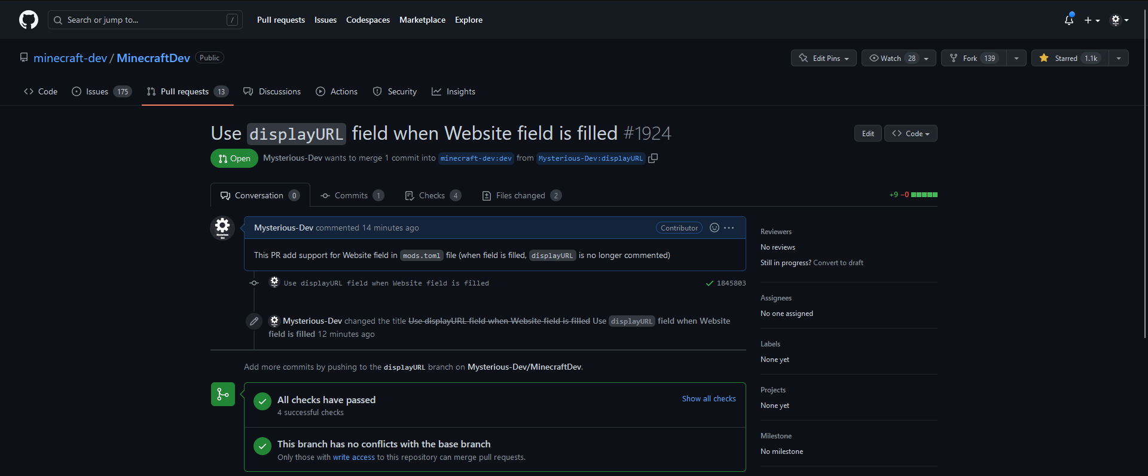
Task: Click the Edit title button
Action: coord(868,133)
